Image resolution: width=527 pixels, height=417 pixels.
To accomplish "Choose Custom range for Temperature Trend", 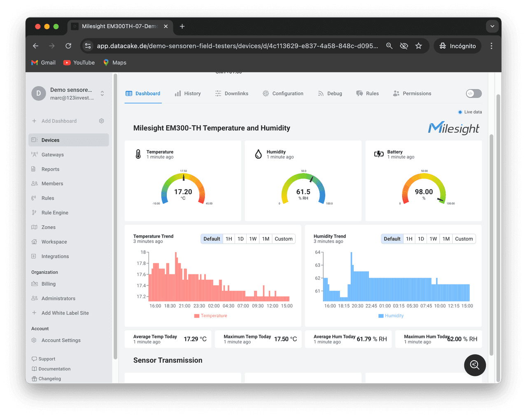I will click(284, 239).
